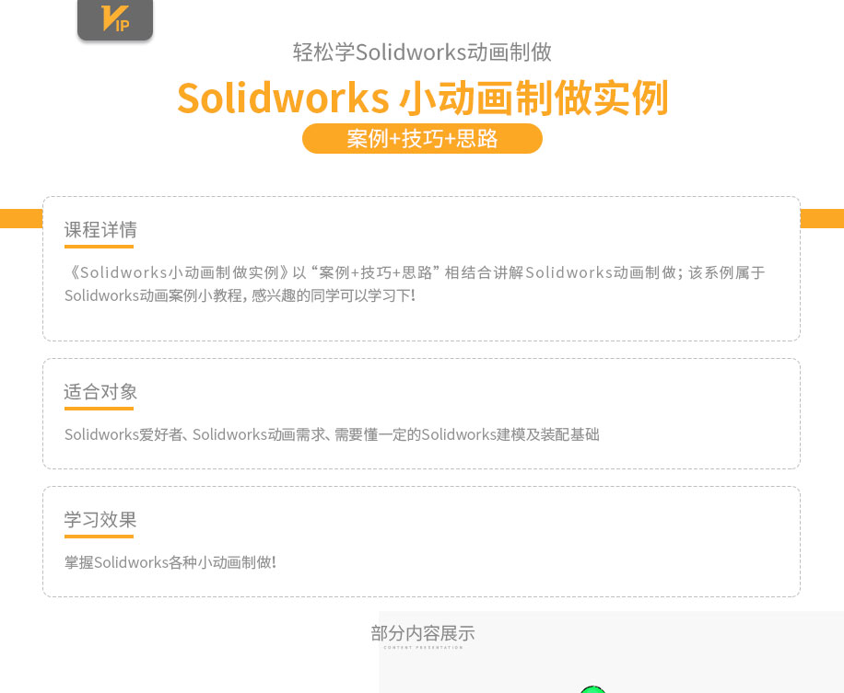The width and height of the screenshot is (844, 693).
Task: Click the Solidworks爱好者 audience description line
Action: [x=332, y=434]
